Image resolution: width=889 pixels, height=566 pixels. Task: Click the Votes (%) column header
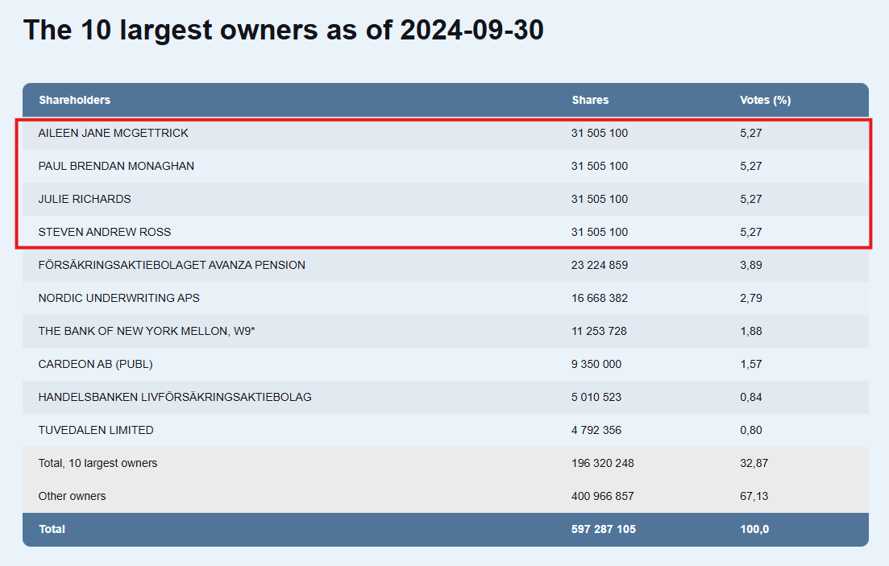coord(765,100)
